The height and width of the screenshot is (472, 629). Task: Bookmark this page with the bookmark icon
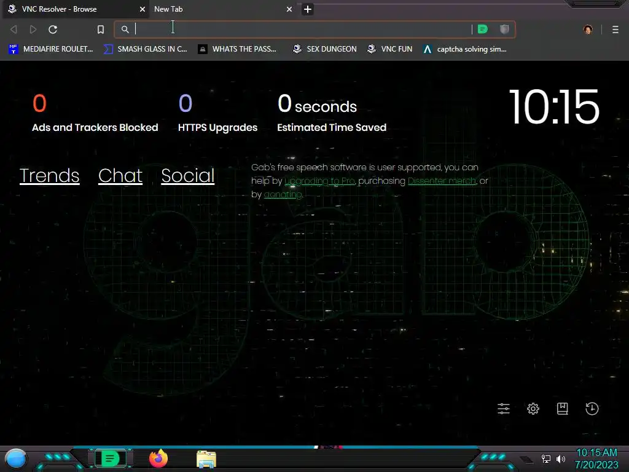click(101, 29)
